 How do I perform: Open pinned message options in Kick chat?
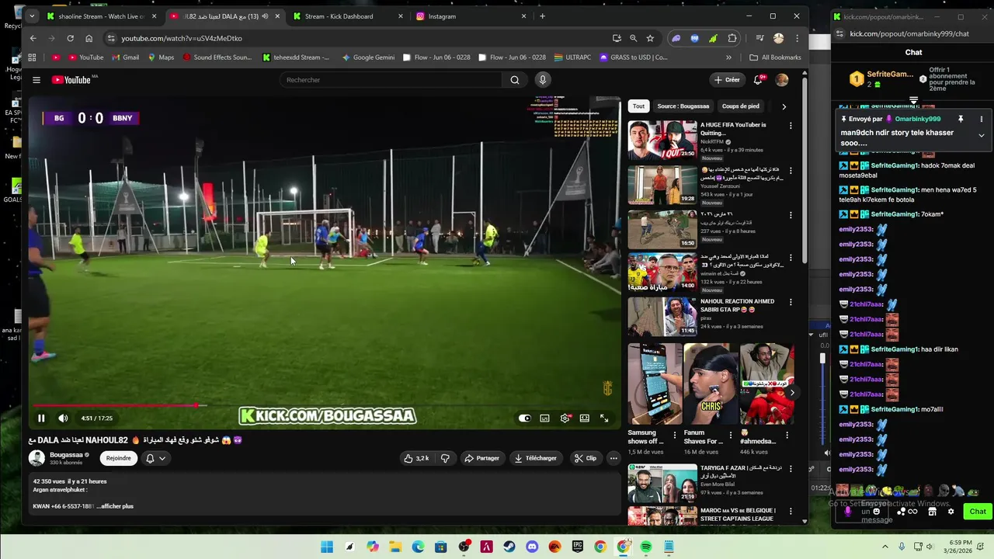point(981,119)
